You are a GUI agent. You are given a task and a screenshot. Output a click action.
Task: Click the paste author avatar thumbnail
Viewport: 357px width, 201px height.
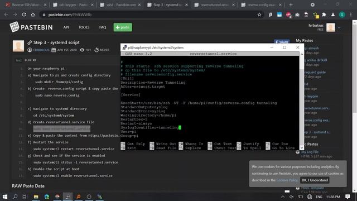click(x=18, y=46)
